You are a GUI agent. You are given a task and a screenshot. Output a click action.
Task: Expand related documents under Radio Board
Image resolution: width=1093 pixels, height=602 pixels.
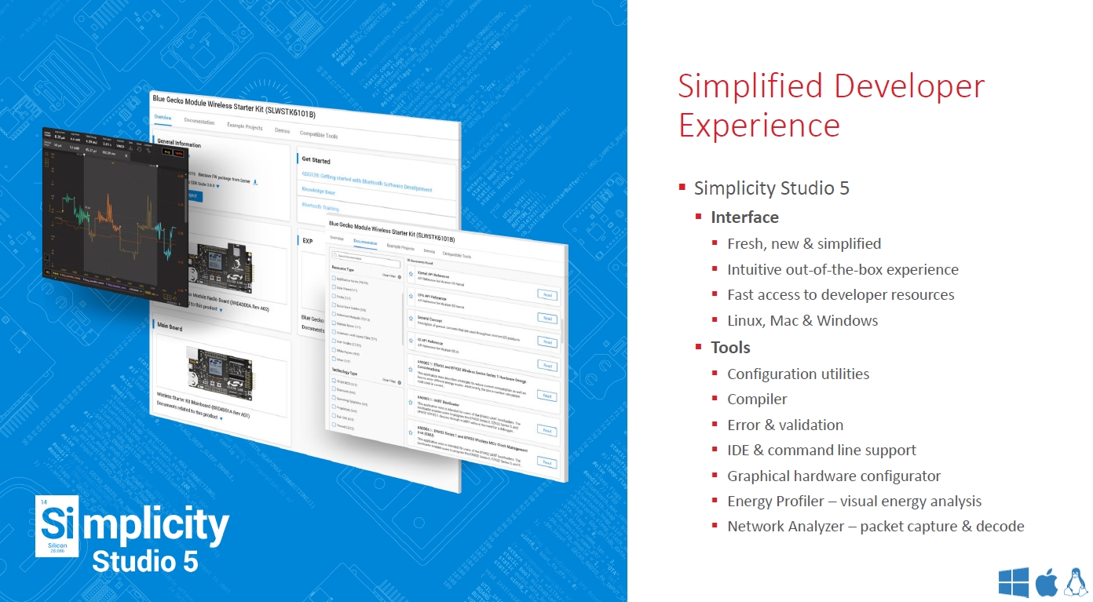tap(221, 310)
